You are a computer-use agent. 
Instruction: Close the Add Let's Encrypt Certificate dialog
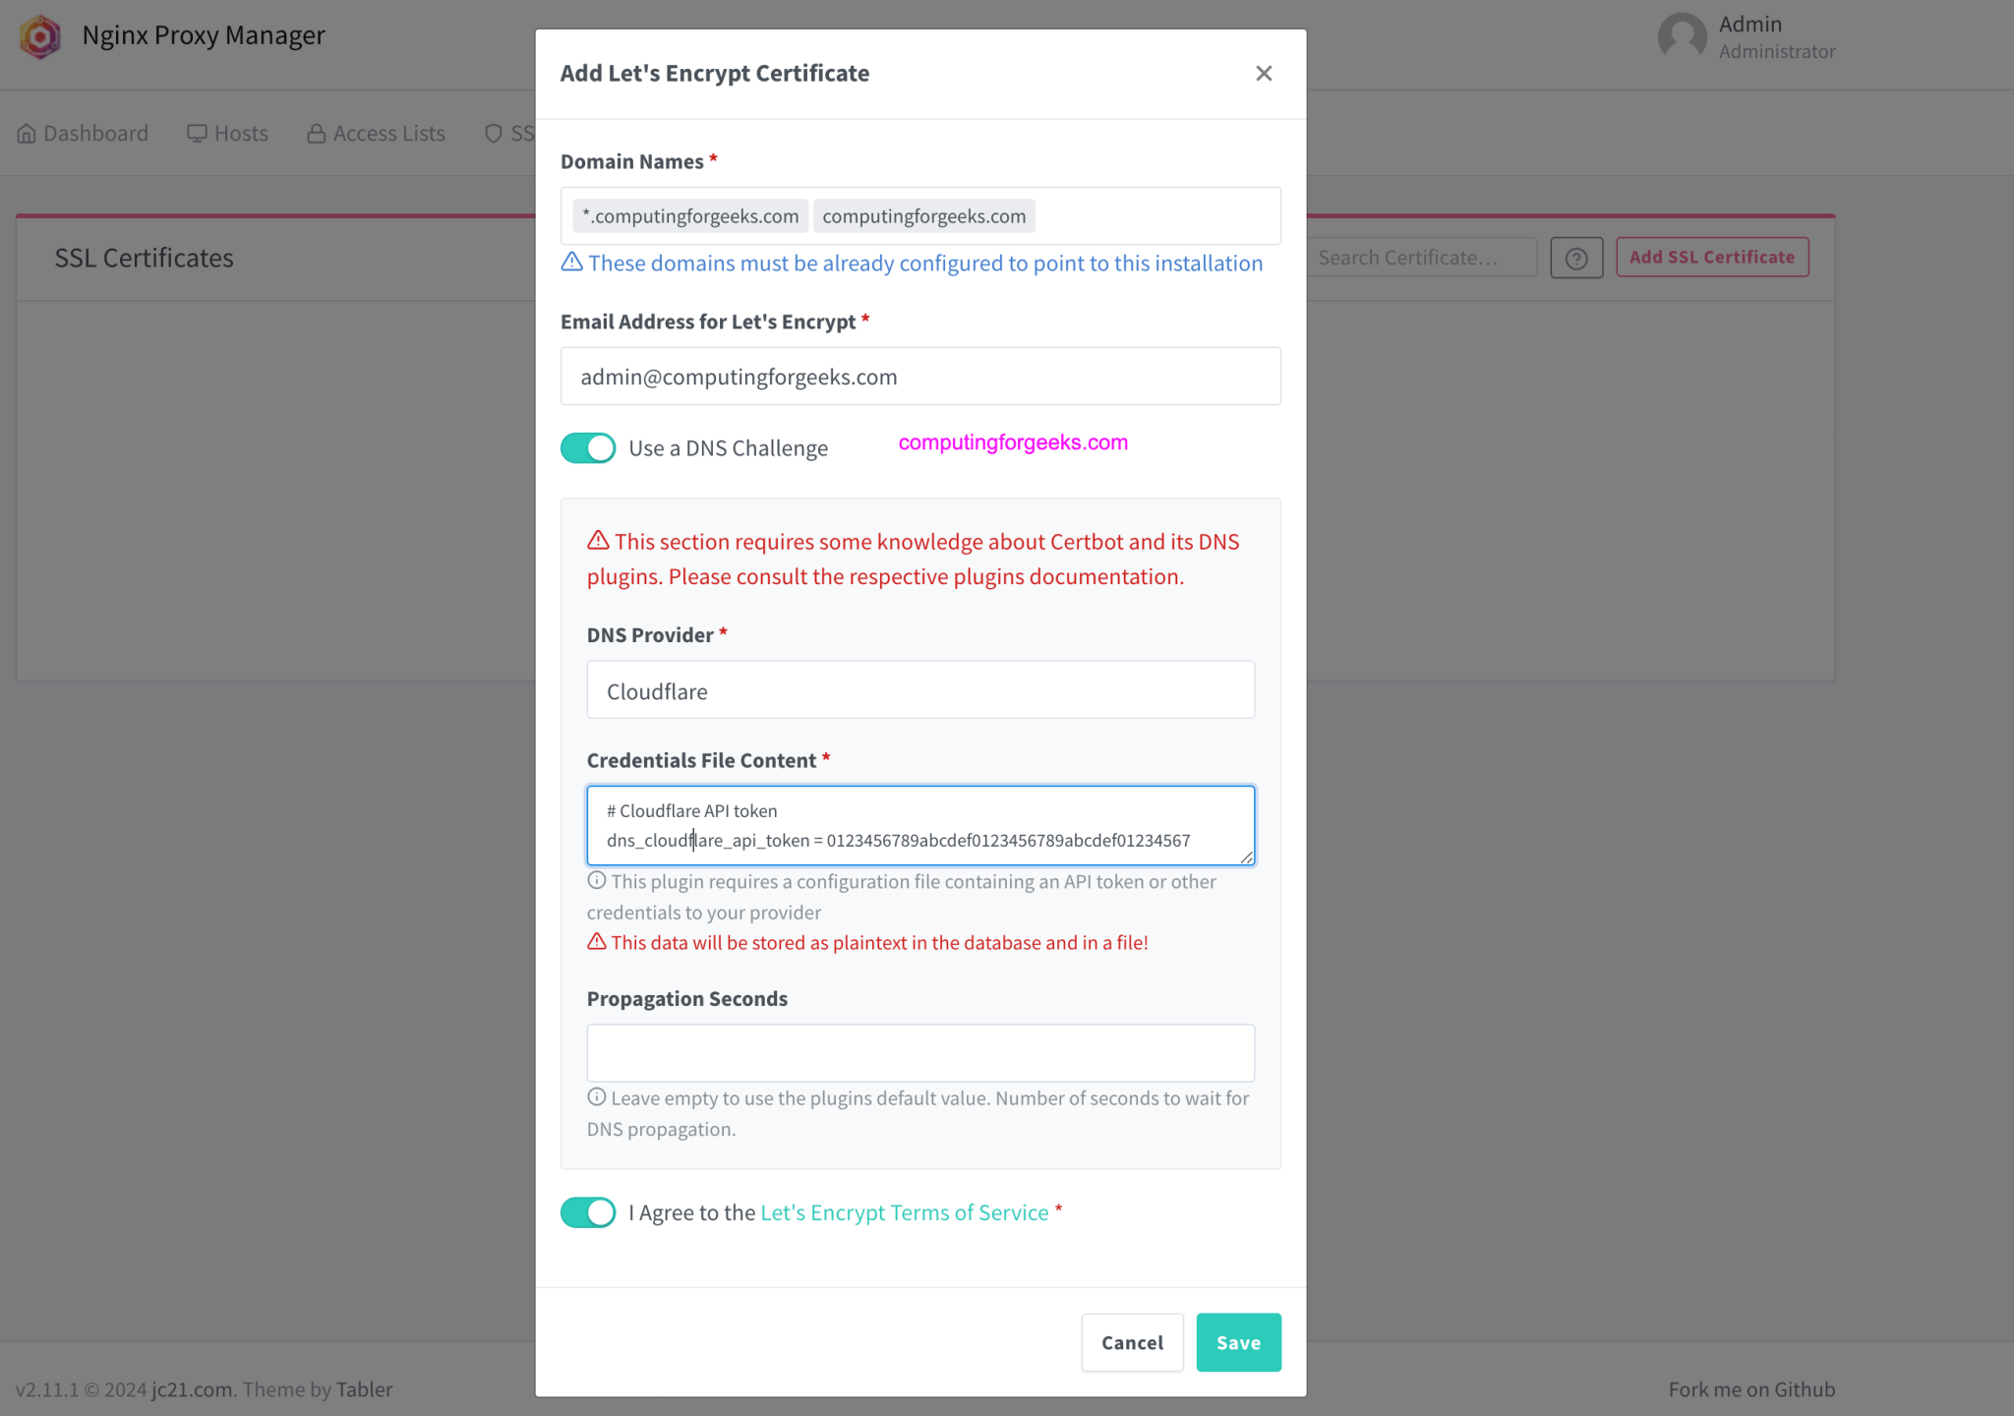pyautogui.click(x=1264, y=74)
